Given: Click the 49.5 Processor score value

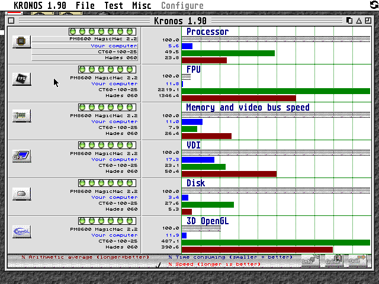Looking at the screenshot, I should click(172, 52).
